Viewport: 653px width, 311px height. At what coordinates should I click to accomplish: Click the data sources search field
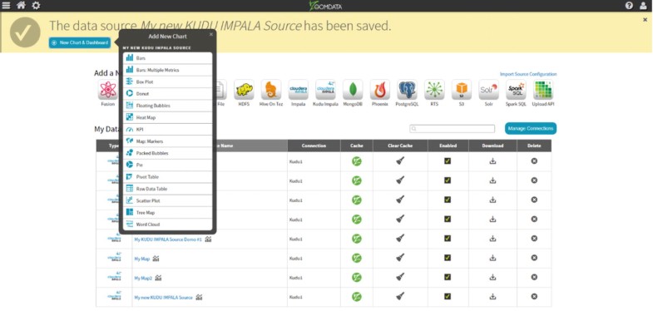point(452,129)
